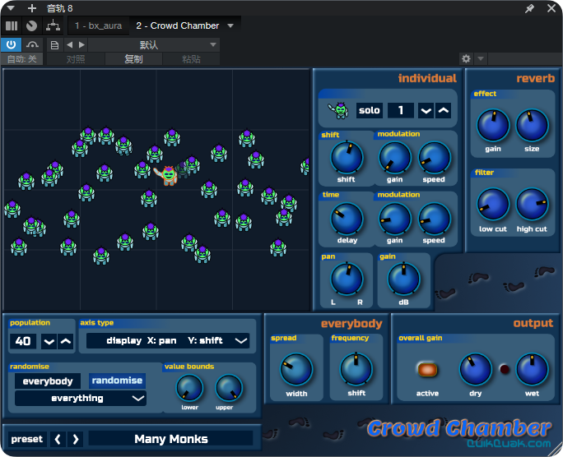Screen dimensions: 563x457
Task: Adjust the shift modulation speed knob
Action: [x=434, y=158]
